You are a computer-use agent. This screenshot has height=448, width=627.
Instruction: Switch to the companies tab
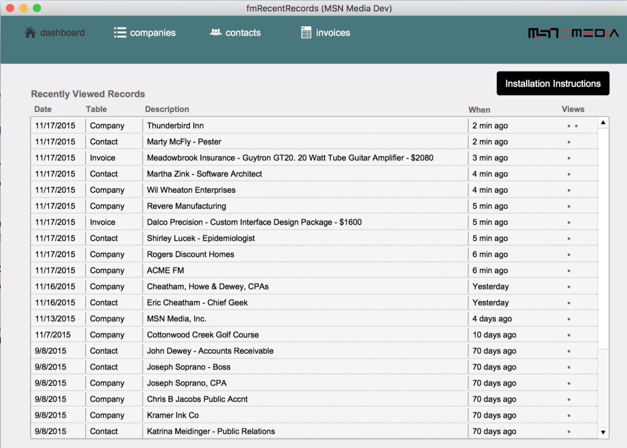(x=145, y=32)
